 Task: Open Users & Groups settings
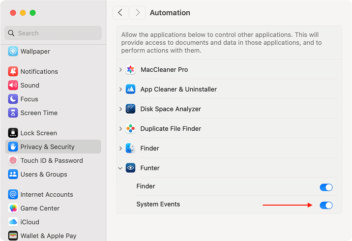[53, 174]
